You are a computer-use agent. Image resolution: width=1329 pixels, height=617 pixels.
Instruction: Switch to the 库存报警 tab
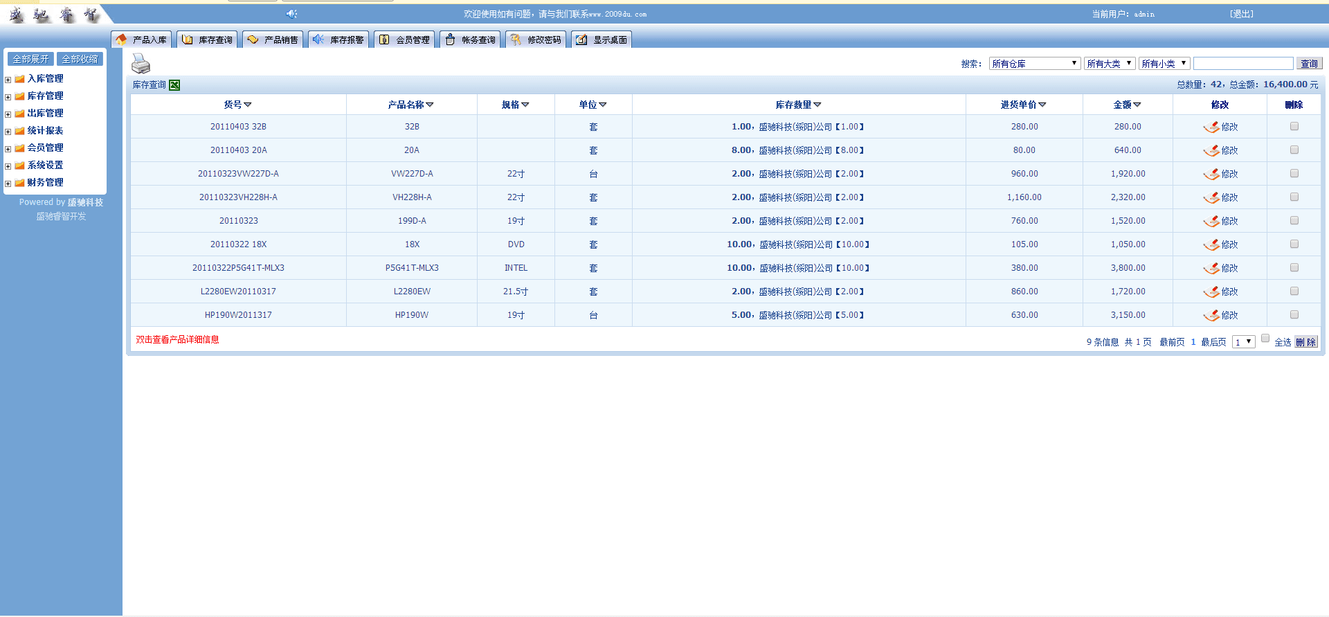[x=339, y=40]
